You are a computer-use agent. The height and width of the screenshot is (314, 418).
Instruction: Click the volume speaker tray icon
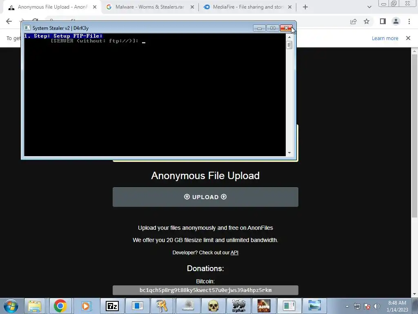[x=377, y=306]
